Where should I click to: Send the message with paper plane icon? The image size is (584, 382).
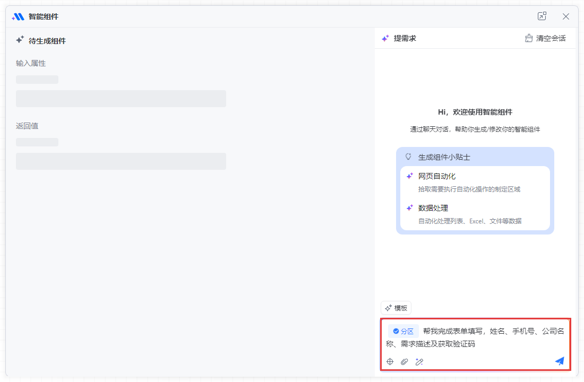click(x=560, y=361)
